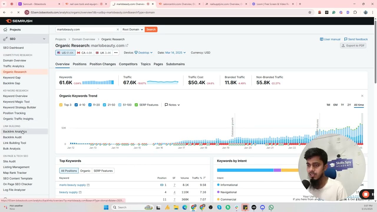Select the 1M time range
This screenshot has width=377, height=212.
(328, 105)
